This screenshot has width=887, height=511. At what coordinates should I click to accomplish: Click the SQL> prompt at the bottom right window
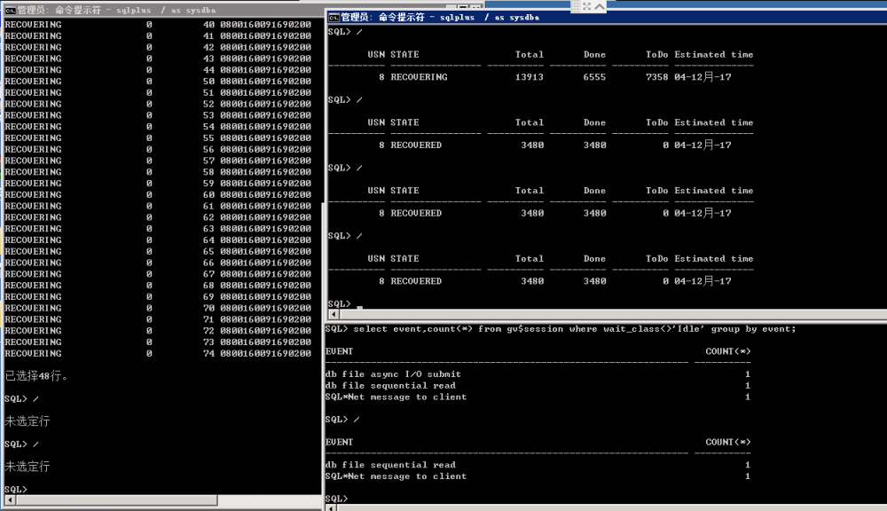point(337,498)
